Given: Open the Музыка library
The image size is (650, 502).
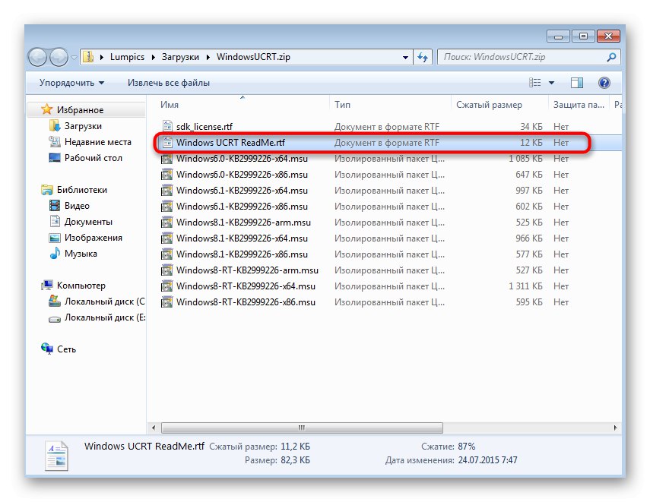Looking at the screenshot, I should tap(81, 254).
